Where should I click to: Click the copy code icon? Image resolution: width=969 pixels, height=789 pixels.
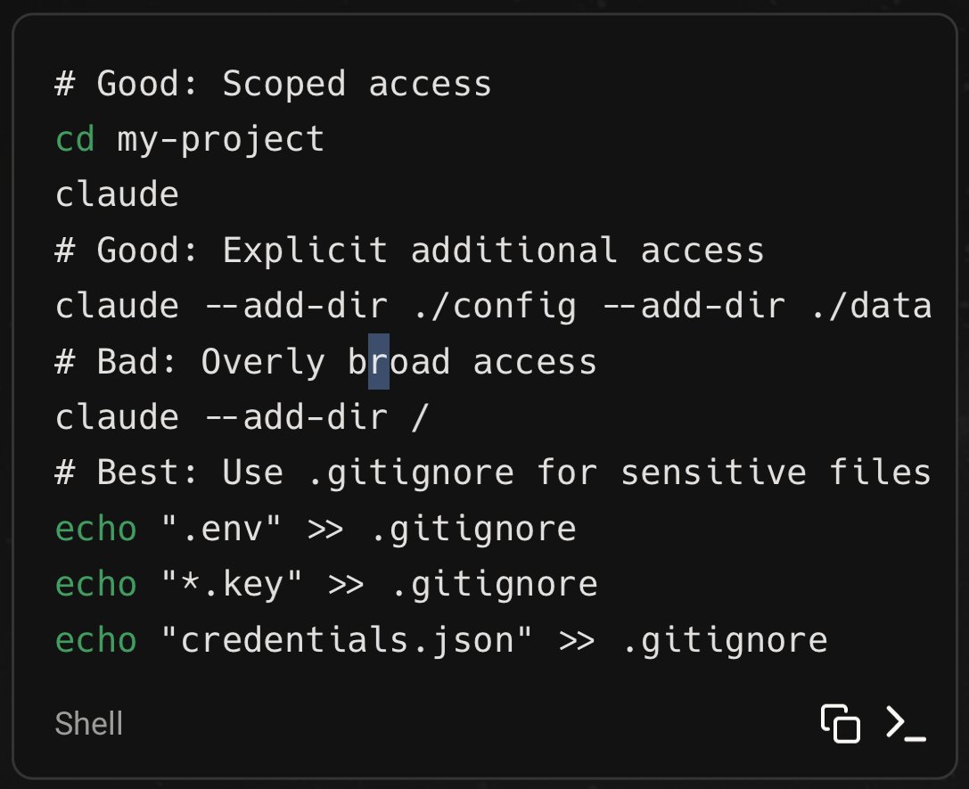click(840, 723)
